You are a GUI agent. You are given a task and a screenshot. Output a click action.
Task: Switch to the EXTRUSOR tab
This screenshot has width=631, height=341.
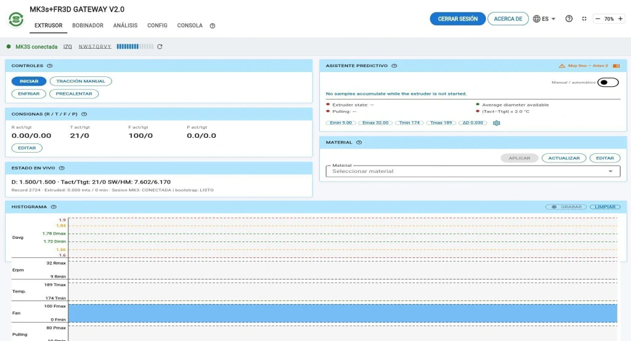[48, 25]
